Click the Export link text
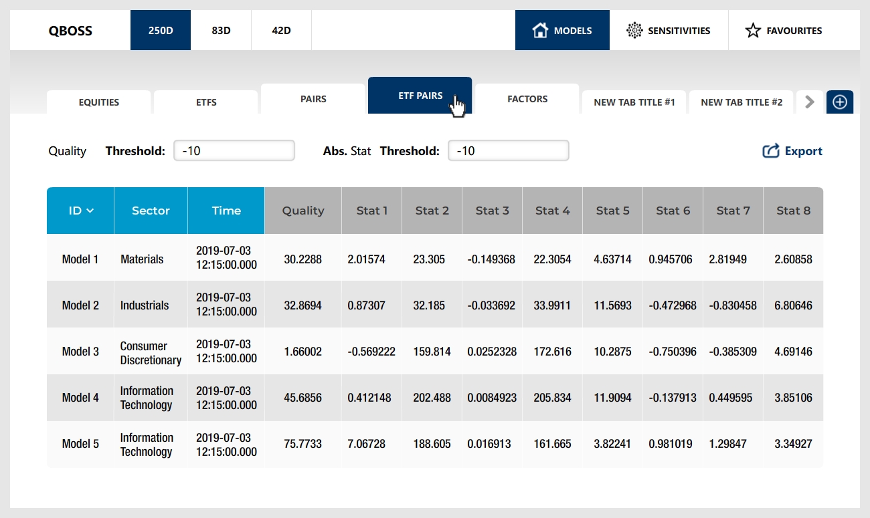The image size is (870, 518). [x=803, y=151]
